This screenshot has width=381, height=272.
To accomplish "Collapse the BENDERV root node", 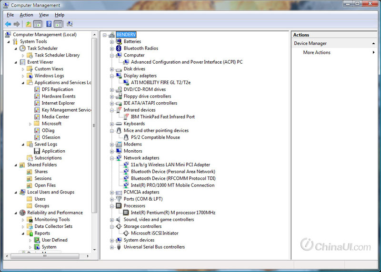I will click(104, 35).
